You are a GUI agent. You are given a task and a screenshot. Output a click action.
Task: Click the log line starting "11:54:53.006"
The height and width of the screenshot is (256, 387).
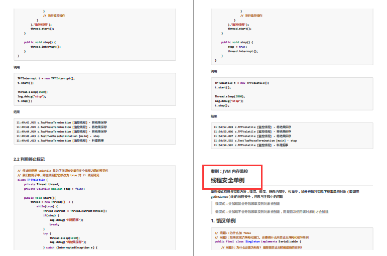[x=252, y=132]
